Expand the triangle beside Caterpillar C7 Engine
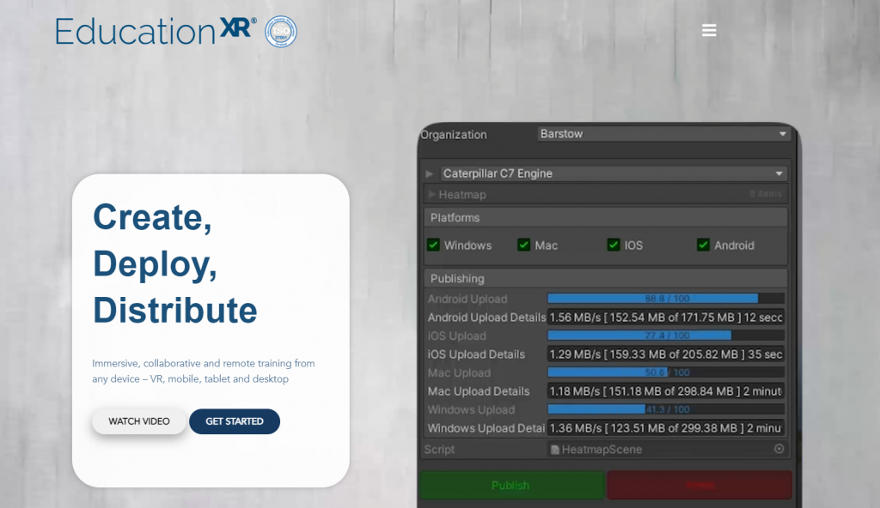 point(430,174)
